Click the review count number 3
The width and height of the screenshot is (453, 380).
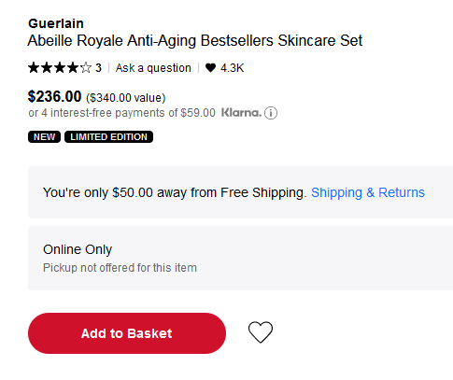98,68
